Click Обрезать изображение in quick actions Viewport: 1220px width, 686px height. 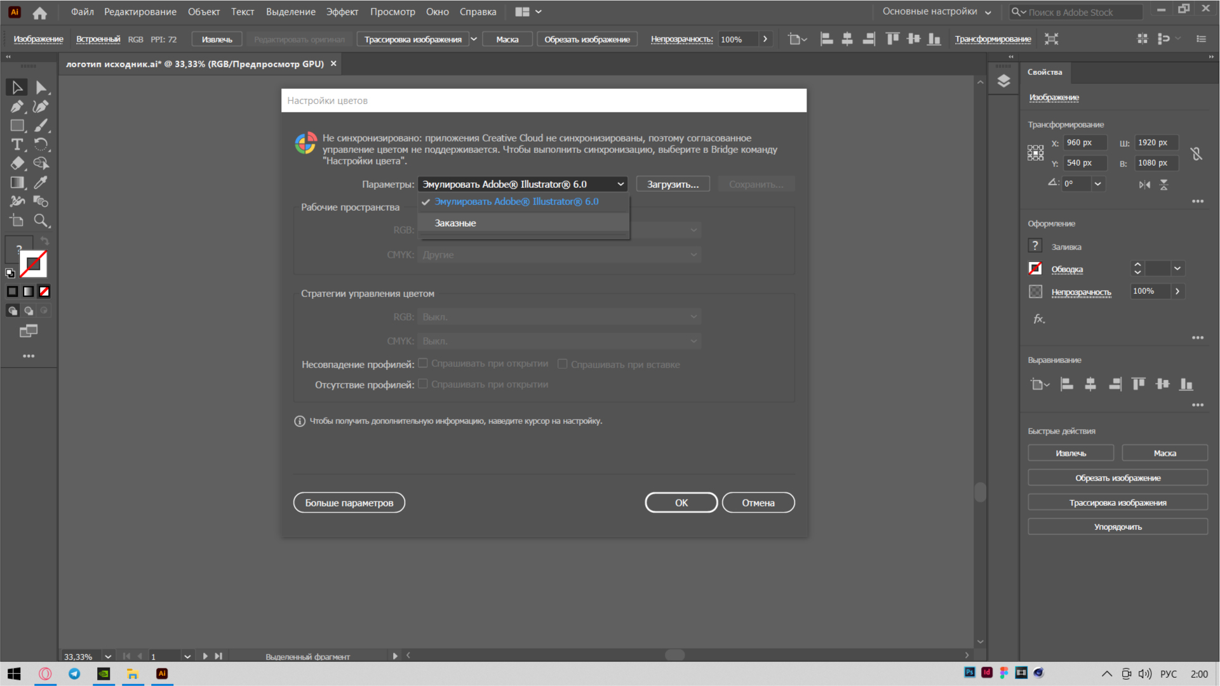(x=1118, y=478)
